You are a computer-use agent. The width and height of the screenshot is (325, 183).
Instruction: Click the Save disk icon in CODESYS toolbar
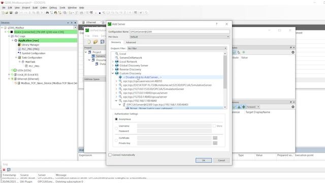[x=11, y=13]
